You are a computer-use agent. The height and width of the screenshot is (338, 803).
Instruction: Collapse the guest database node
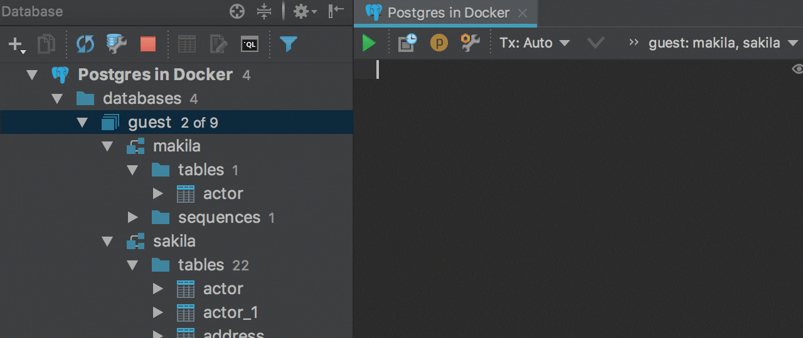point(82,123)
